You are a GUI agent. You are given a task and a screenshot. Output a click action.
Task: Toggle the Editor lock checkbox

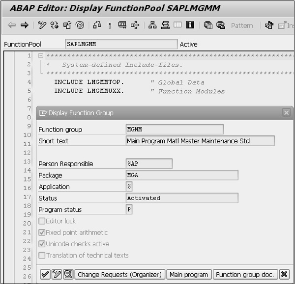coord(42,221)
